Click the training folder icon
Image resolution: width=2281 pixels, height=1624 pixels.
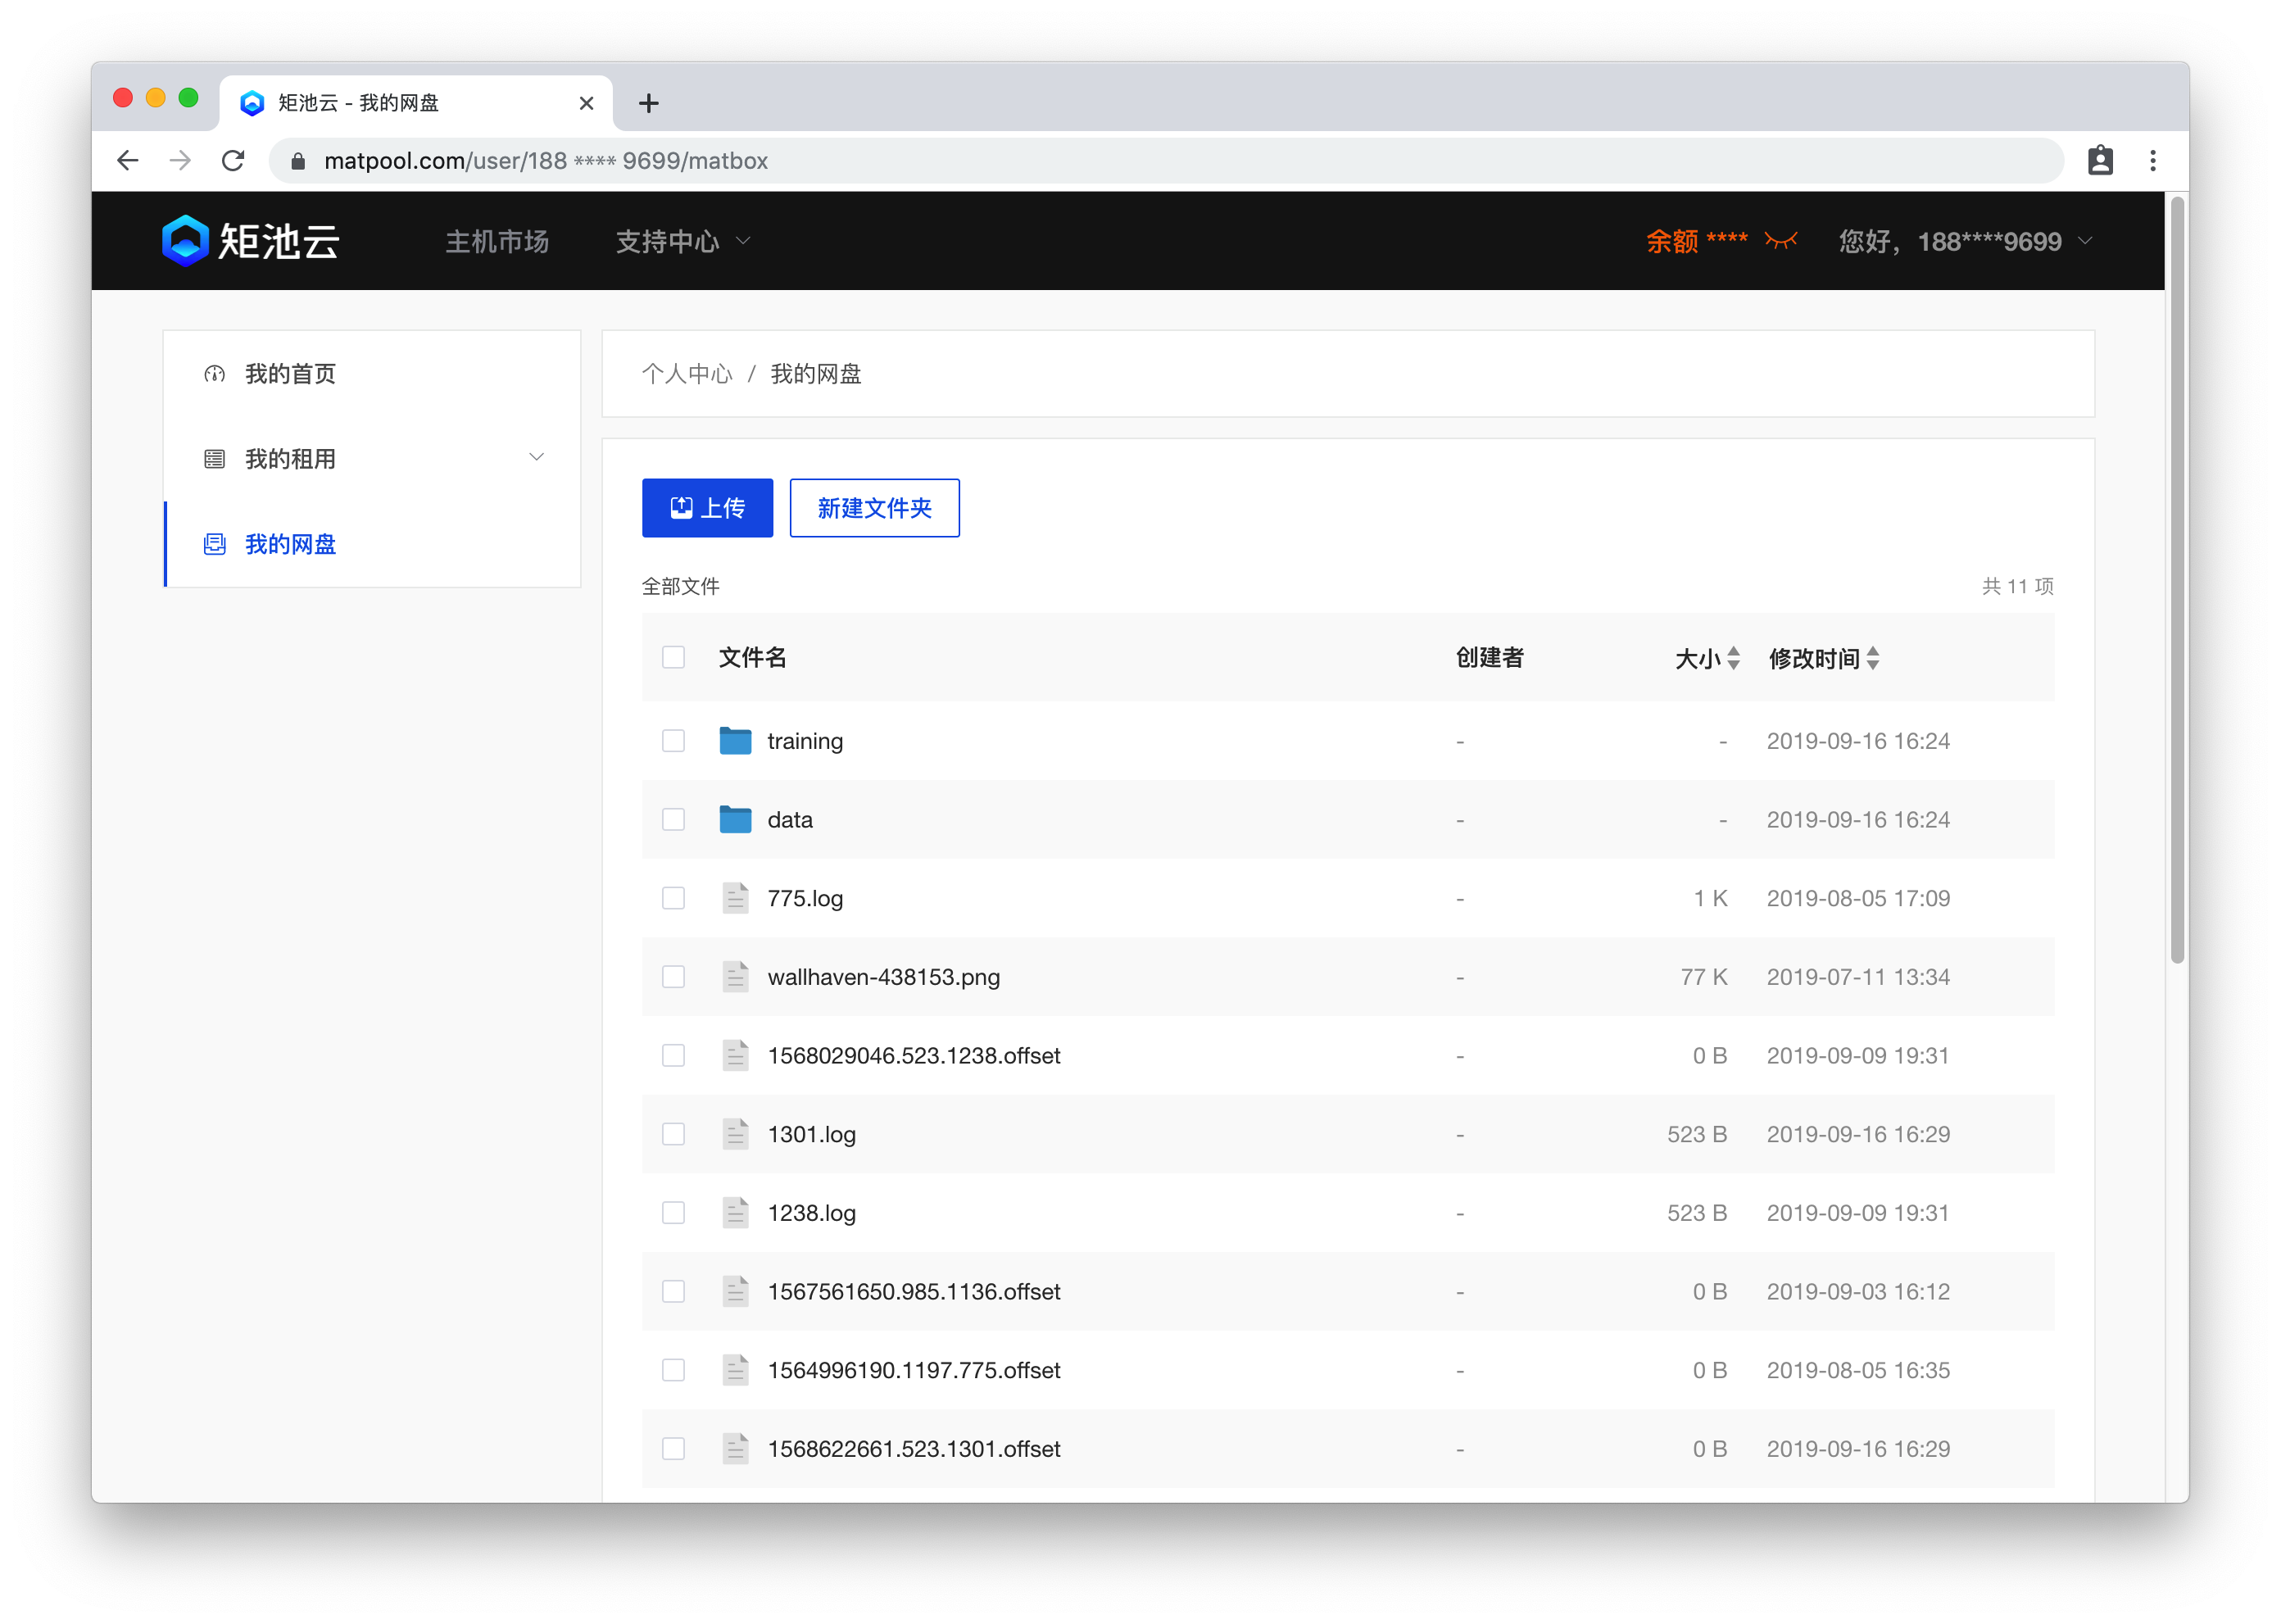735,741
